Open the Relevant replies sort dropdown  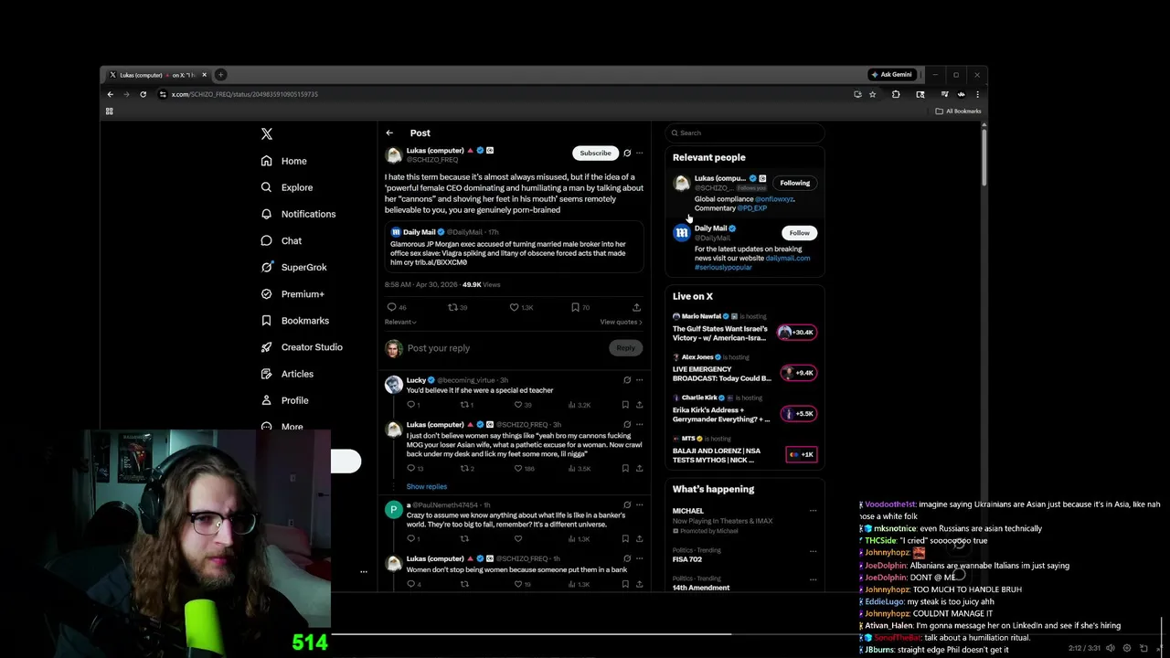(400, 322)
